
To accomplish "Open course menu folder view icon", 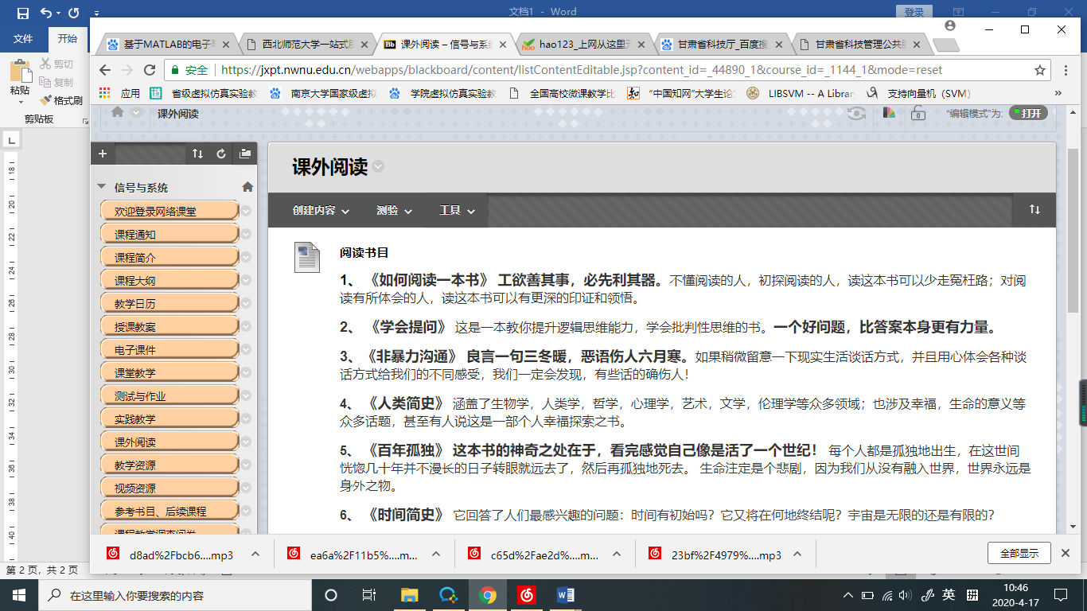I will (x=245, y=154).
